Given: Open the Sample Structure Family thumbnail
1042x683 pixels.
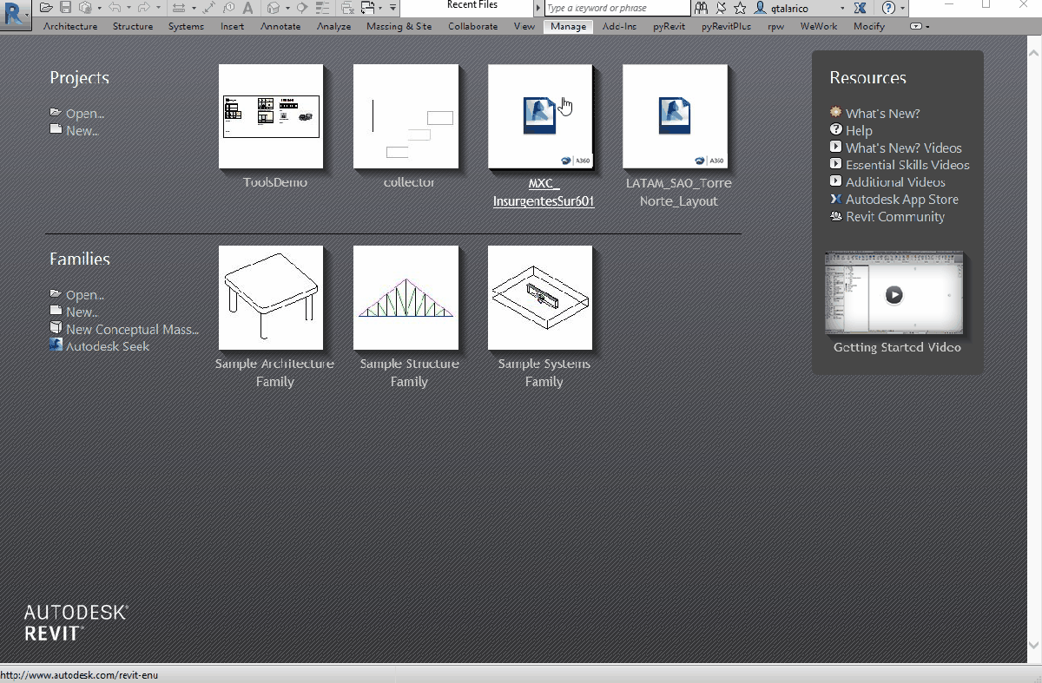Looking at the screenshot, I should pos(406,298).
